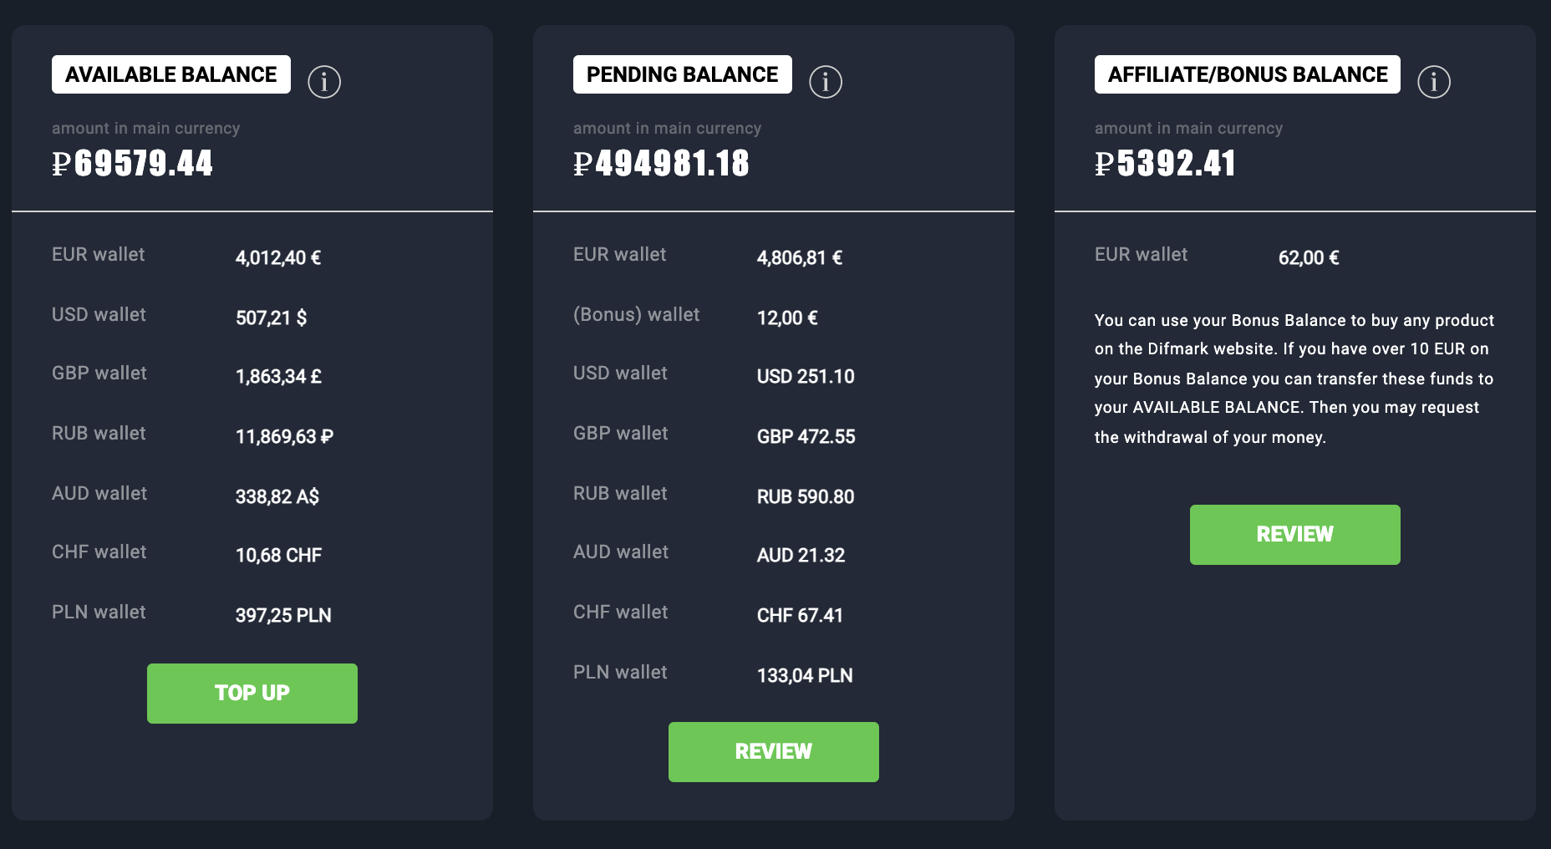Click the pending total ₽494981.18
Image resolution: width=1551 pixels, height=849 pixels.
(x=661, y=164)
